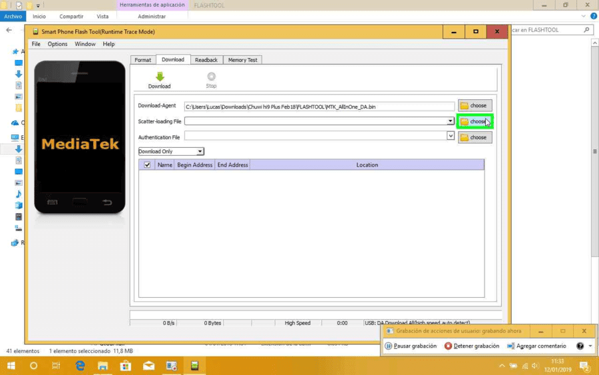Click the green Download arrow icon
This screenshot has height=375, width=599.
click(160, 77)
